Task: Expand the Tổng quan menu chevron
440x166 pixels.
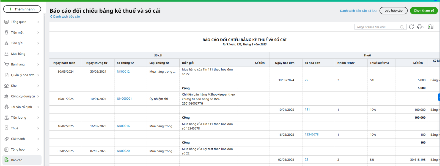Action: tap(38, 22)
